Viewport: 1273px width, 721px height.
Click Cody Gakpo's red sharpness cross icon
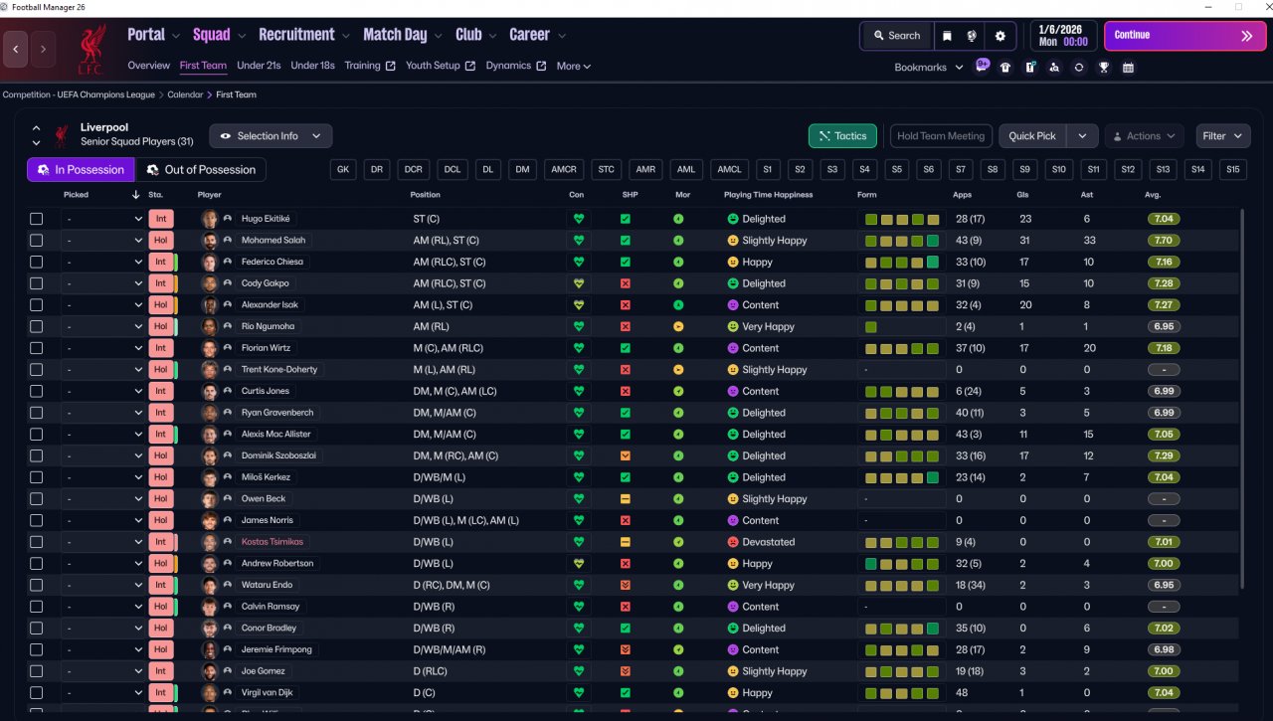tap(626, 283)
